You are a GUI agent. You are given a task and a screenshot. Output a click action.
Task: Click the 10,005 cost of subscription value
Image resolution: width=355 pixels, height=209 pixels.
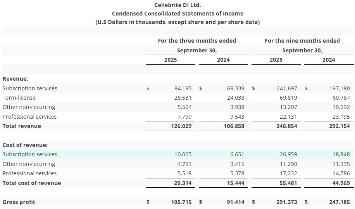coord(183,154)
